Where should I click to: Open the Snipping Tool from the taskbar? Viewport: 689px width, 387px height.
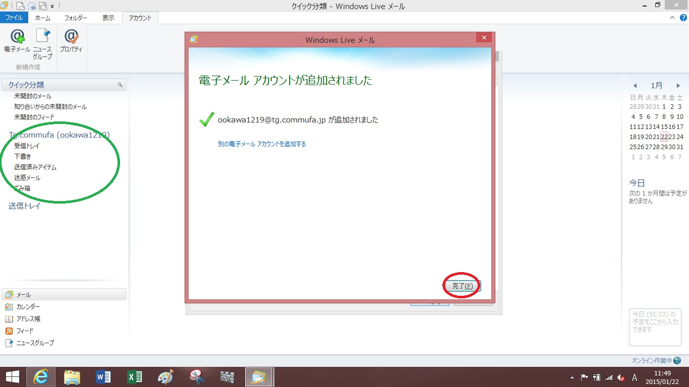197,376
